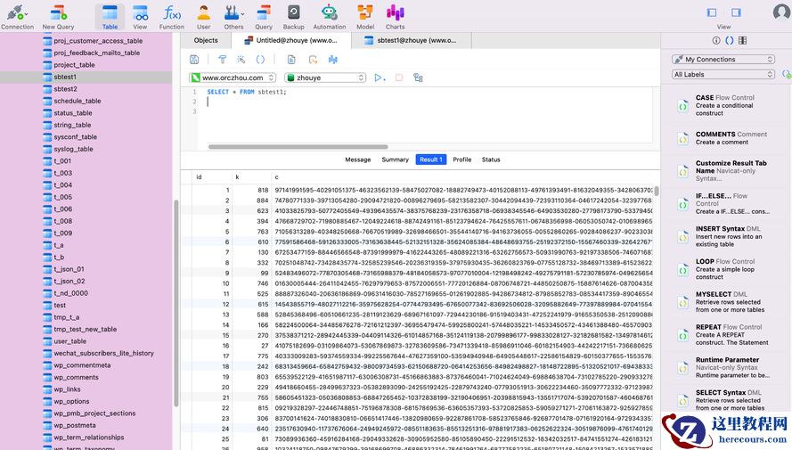Open the Automation toolbar icon

[x=330, y=17]
